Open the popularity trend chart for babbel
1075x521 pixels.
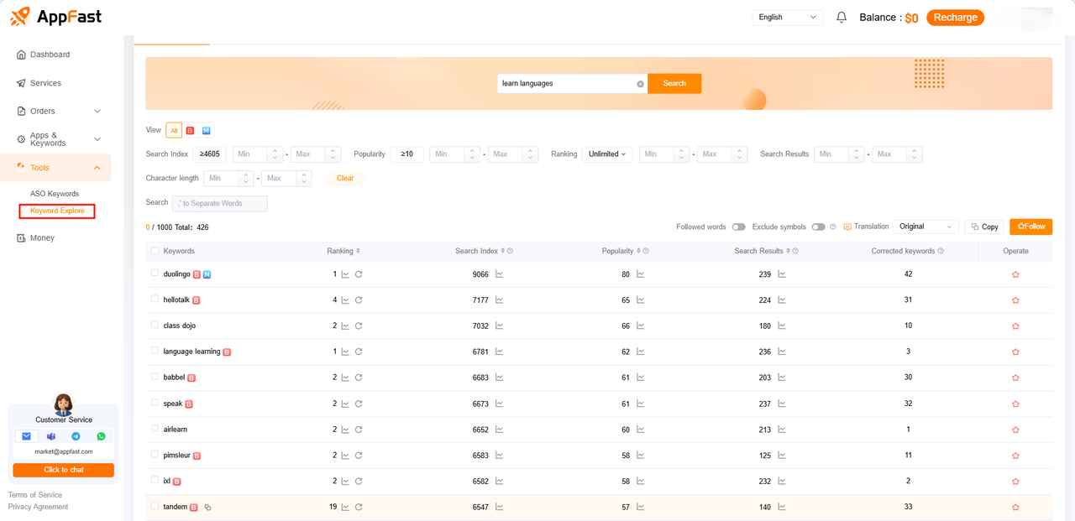point(641,378)
